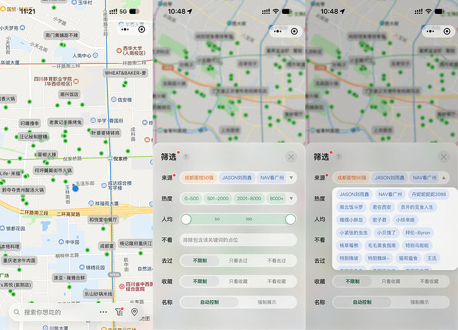Choose 王迅 from source list

tap(431, 258)
